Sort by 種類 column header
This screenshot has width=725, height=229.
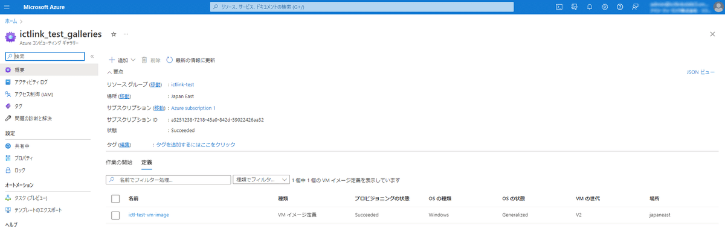tap(283, 198)
